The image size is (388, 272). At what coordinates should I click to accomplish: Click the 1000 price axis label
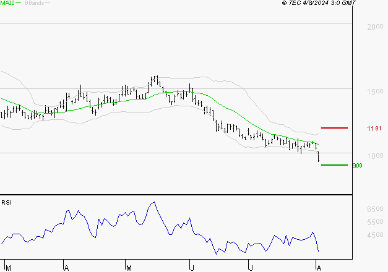click(375, 156)
